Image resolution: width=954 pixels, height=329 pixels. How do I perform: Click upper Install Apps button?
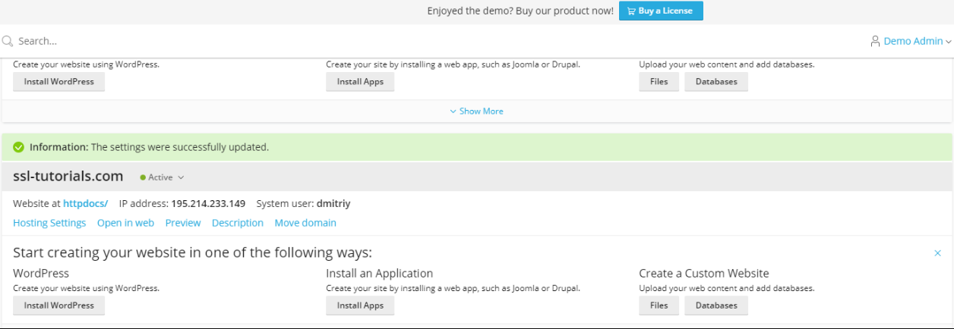pos(360,82)
